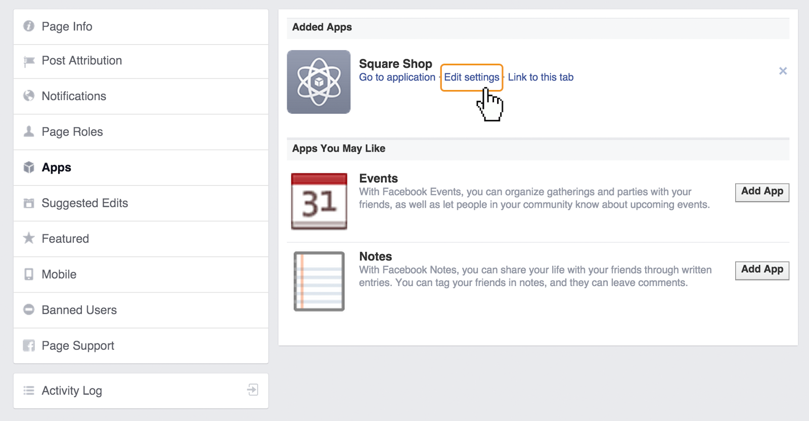This screenshot has height=421, width=809.
Task: Open the Page Info settings section
Action: click(x=141, y=27)
